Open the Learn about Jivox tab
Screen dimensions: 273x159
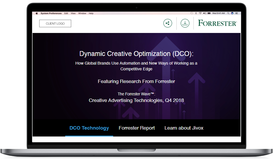tap(184, 128)
